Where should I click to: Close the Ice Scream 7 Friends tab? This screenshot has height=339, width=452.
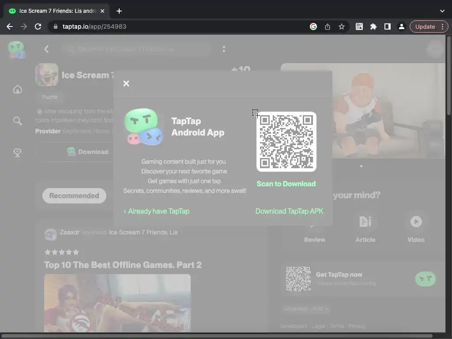[x=102, y=11]
